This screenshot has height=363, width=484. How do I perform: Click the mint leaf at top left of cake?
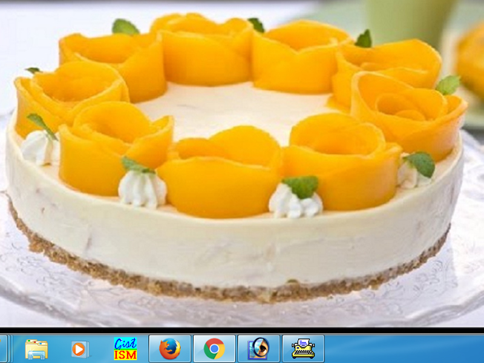tap(125, 27)
